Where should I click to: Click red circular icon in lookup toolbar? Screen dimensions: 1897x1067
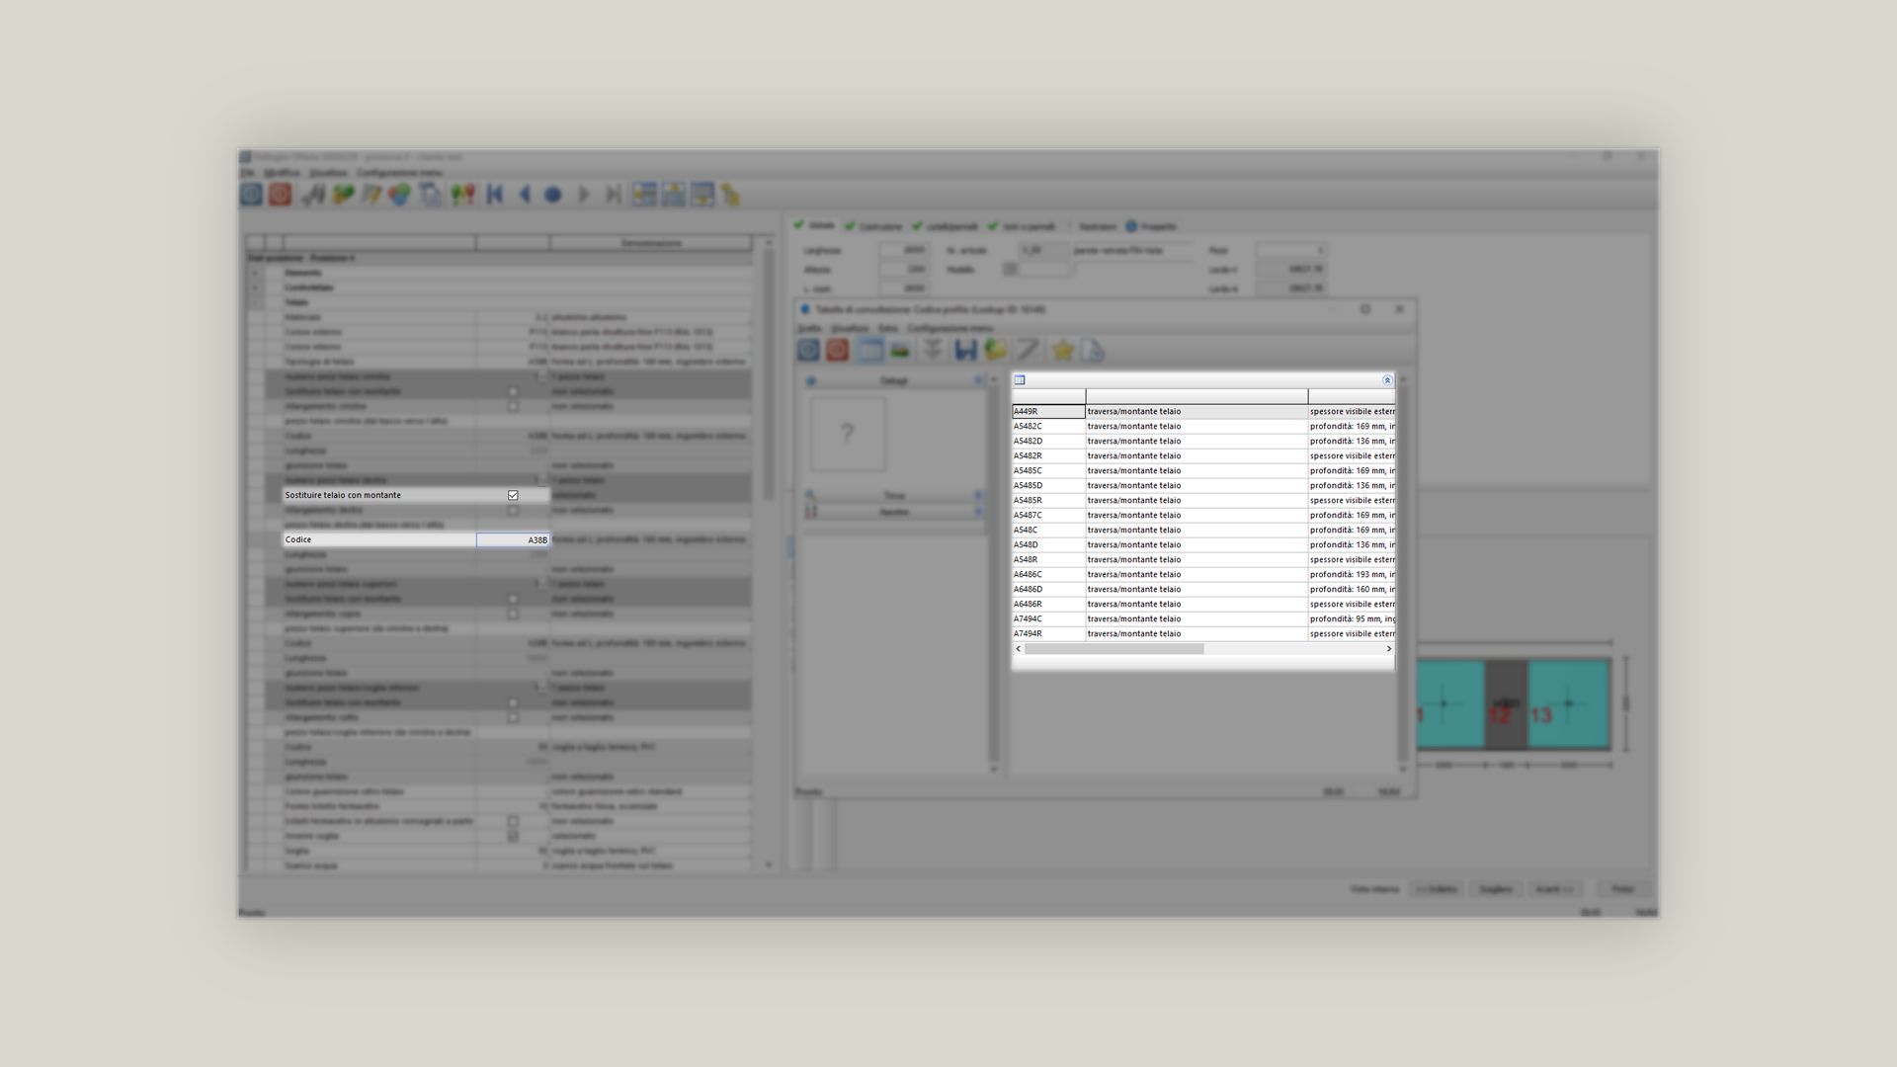837,350
